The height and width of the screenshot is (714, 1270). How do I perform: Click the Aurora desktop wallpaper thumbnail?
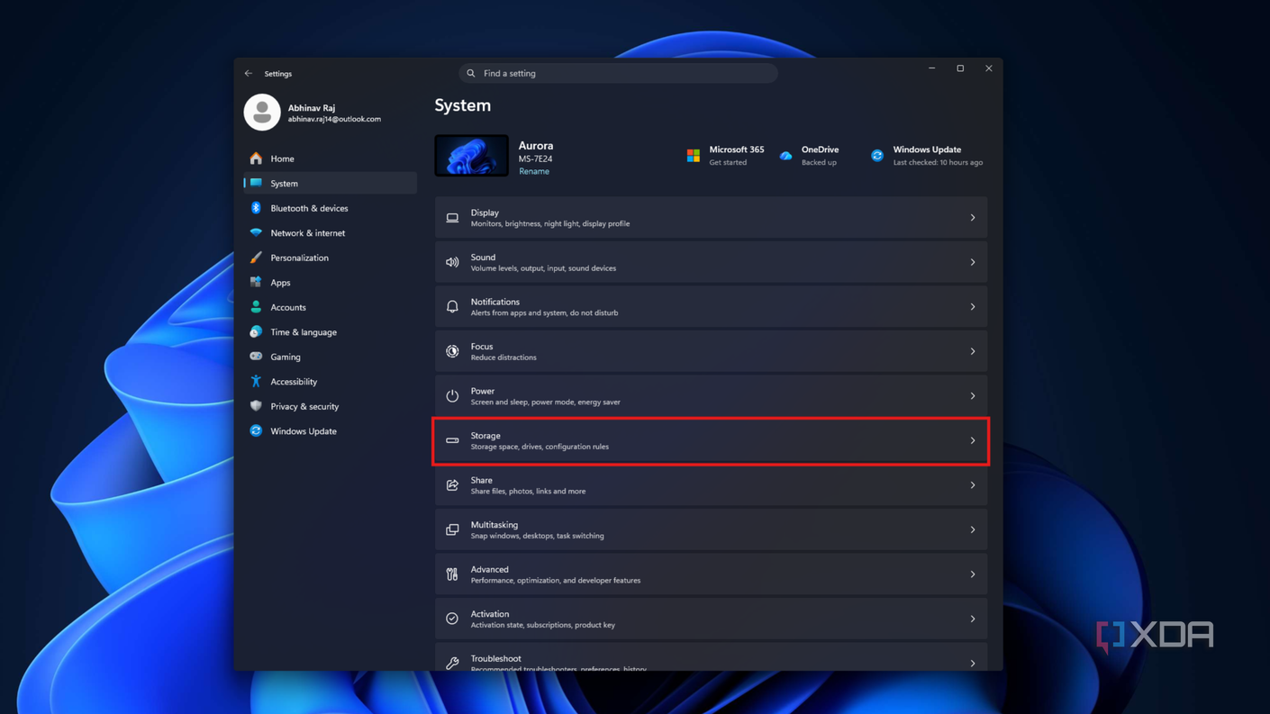(x=471, y=155)
